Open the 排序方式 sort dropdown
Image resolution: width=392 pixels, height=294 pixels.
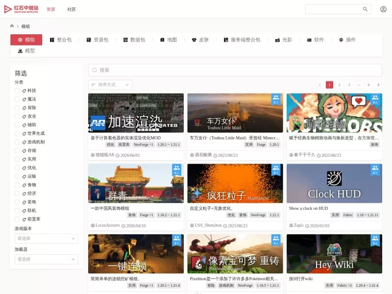(x=110, y=85)
